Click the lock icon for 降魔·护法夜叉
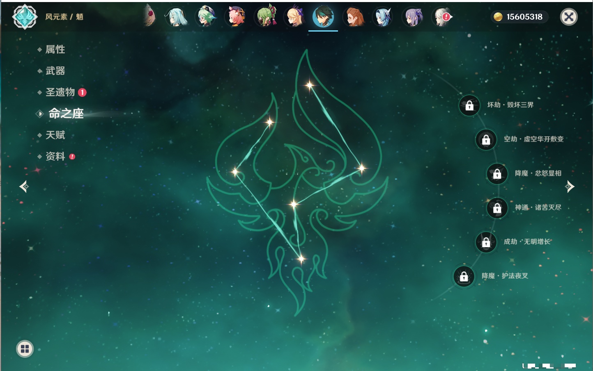593x371 pixels. pyautogui.click(x=464, y=276)
